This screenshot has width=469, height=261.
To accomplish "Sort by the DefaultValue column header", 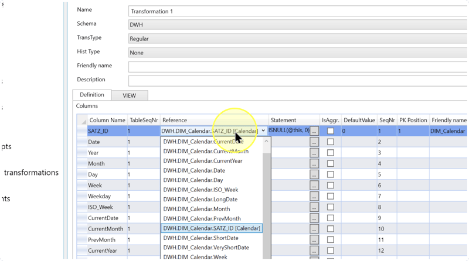I will click(359, 120).
